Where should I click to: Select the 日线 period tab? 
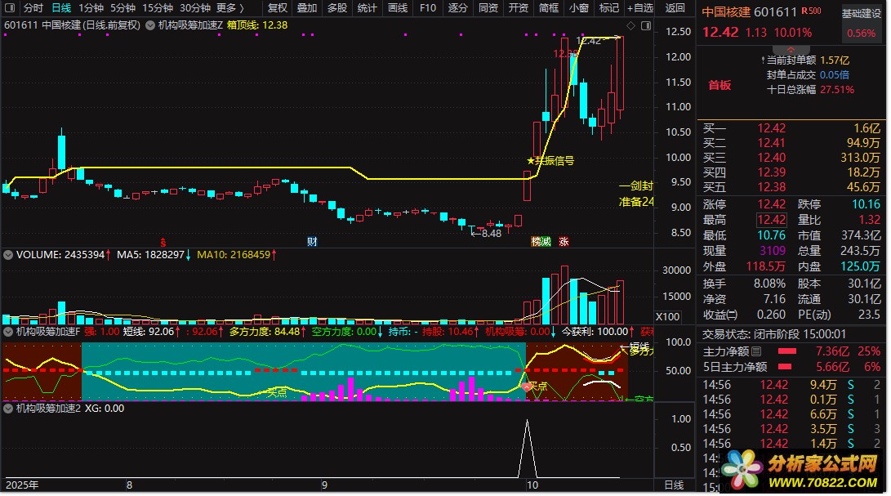coord(61,8)
